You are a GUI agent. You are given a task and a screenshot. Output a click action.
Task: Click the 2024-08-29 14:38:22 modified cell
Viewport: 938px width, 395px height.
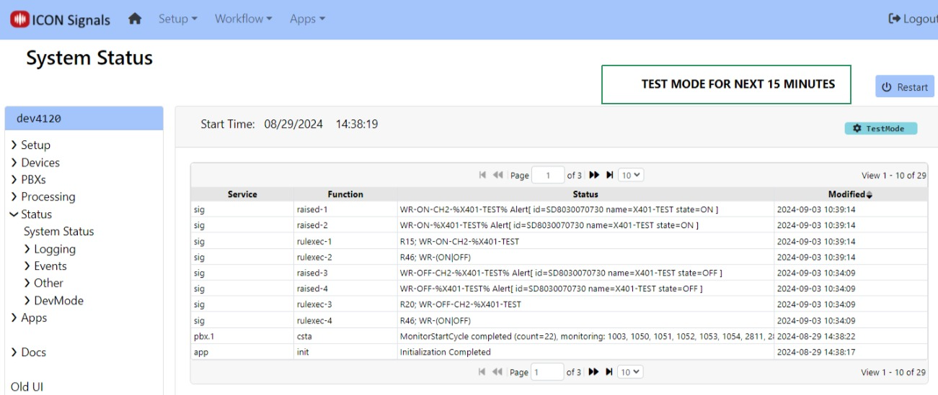point(851,336)
